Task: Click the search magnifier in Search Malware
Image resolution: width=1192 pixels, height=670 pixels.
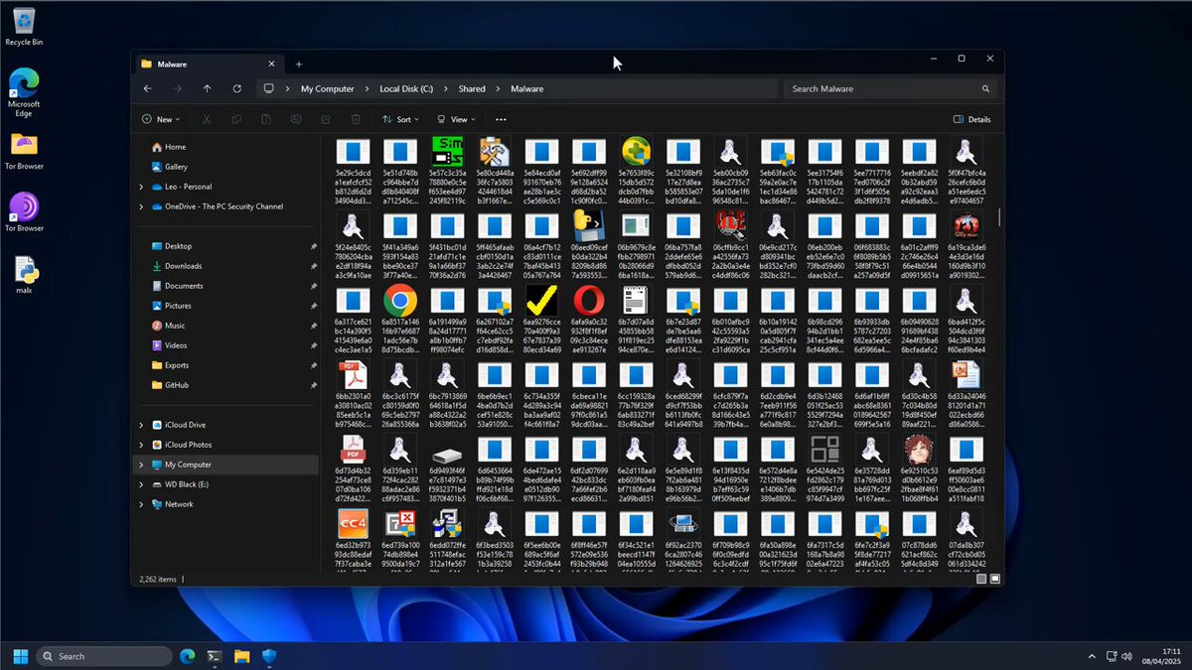Action: pos(985,89)
